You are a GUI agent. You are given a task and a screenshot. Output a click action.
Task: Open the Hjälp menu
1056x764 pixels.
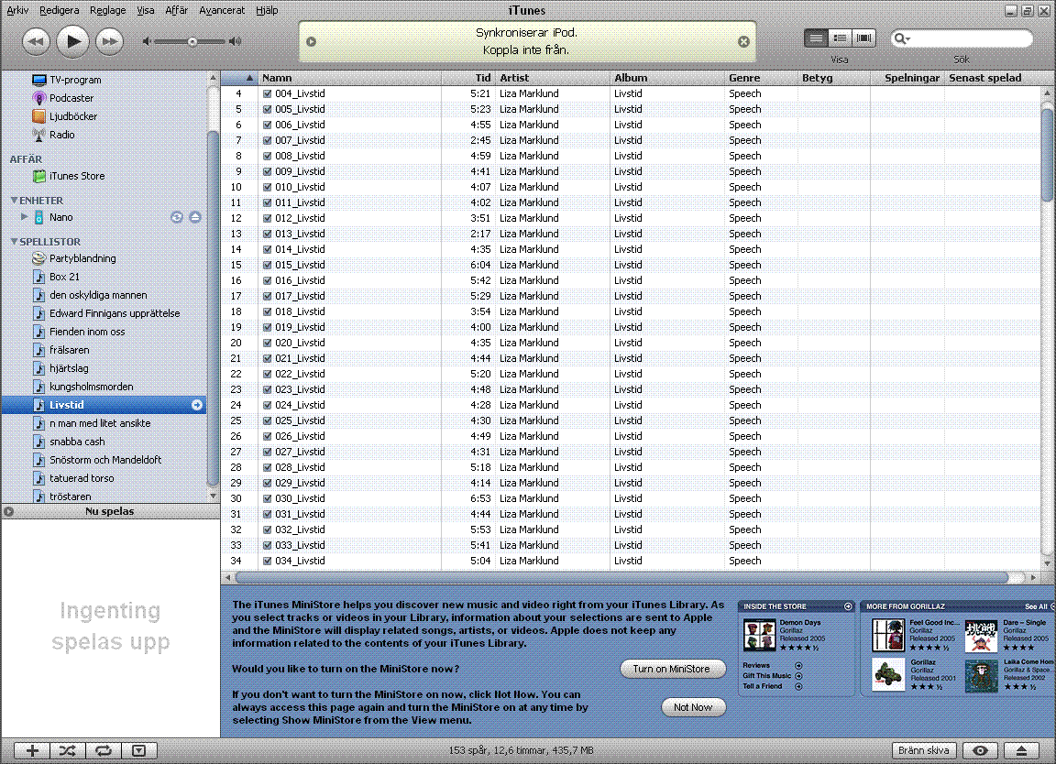[x=267, y=10]
